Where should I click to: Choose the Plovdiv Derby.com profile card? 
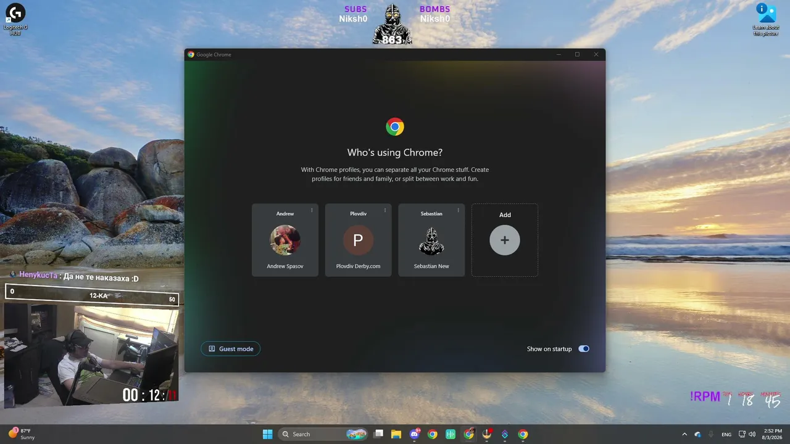click(x=358, y=240)
